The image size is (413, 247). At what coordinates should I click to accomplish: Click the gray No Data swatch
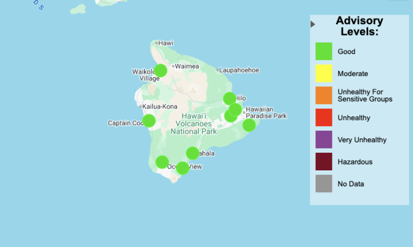324,184
